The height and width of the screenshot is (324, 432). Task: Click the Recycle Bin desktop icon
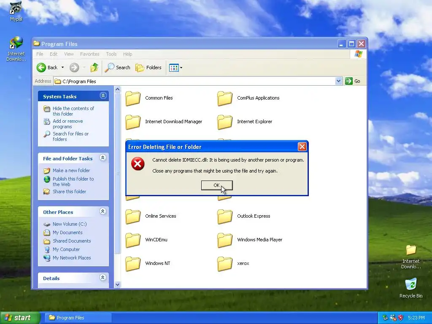coord(411,288)
